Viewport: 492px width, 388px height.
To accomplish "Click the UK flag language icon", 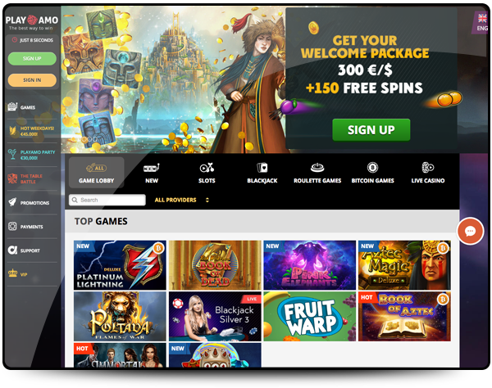I will click(x=482, y=19).
